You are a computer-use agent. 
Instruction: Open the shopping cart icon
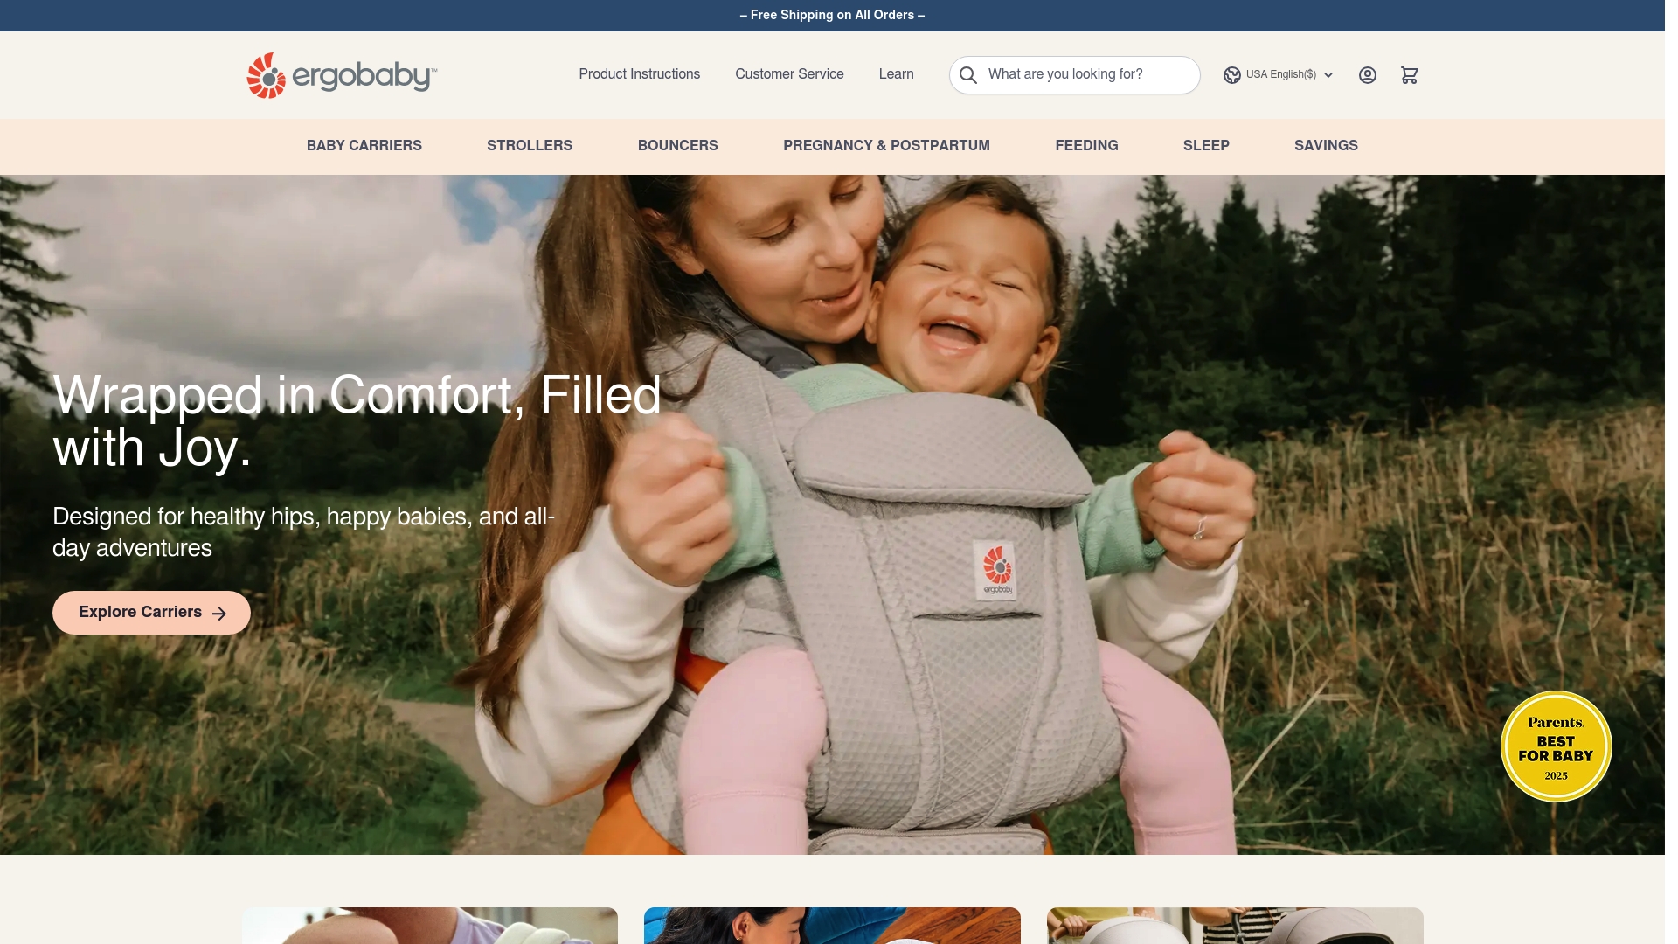pyautogui.click(x=1410, y=75)
